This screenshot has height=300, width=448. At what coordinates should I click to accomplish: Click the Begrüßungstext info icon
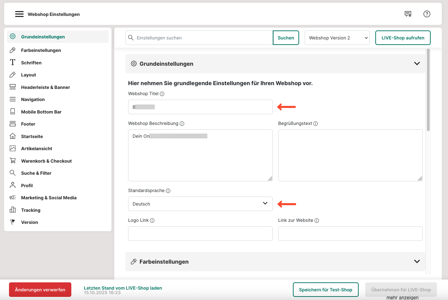[316, 124]
